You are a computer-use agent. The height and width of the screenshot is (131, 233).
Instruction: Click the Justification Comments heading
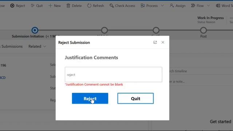[91, 57]
